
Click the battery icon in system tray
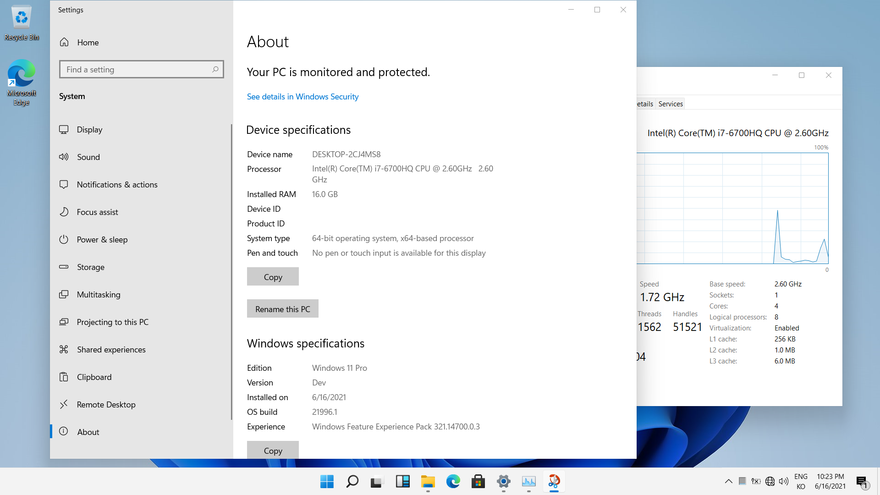click(x=756, y=481)
